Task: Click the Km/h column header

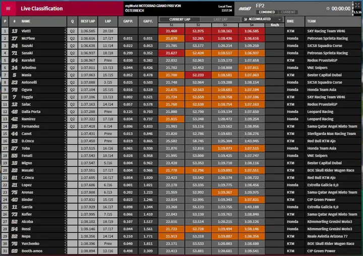Action: click(x=275, y=25)
